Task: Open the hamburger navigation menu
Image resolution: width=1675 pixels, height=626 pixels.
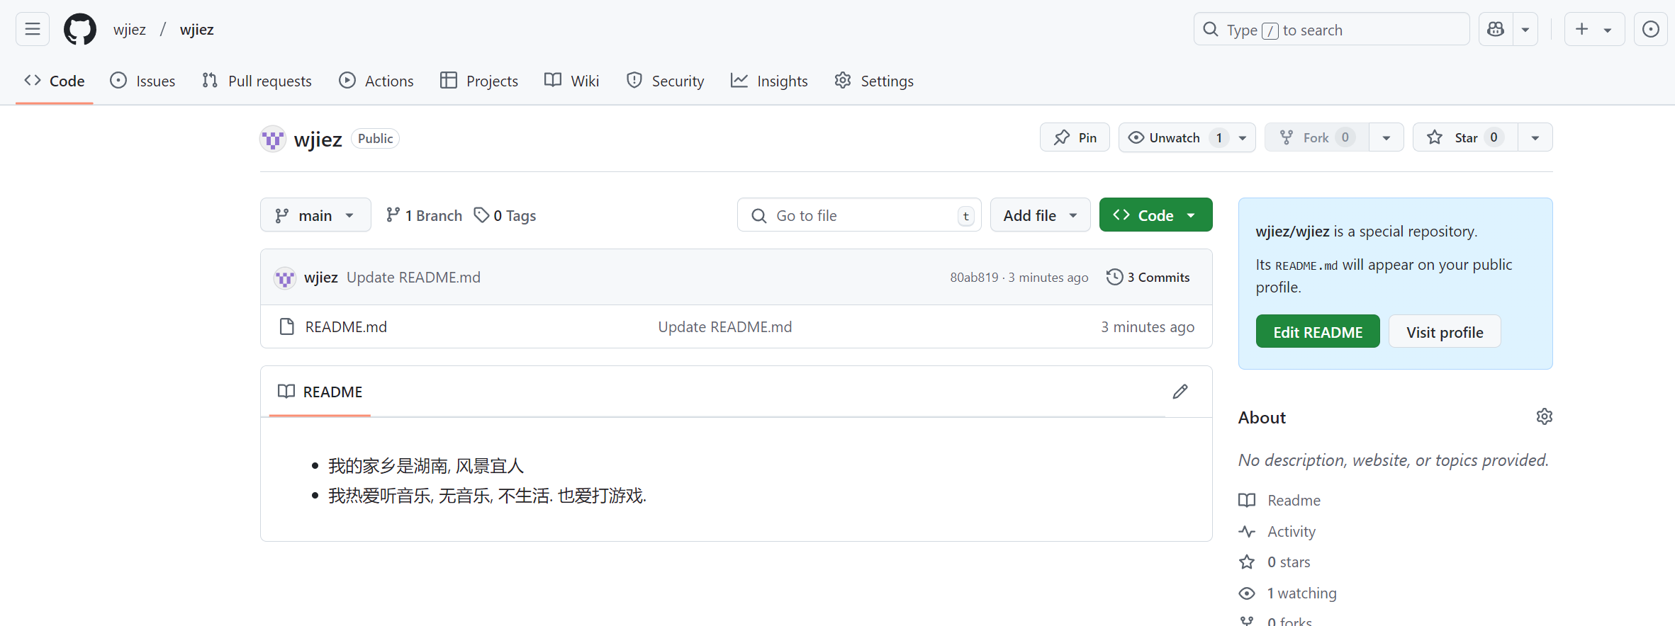Action: tap(33, 29)
